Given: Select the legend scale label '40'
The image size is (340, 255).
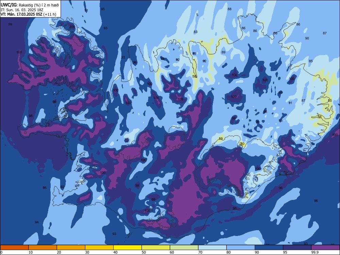Looking at the screenshot, I should [x=115, y=252].
